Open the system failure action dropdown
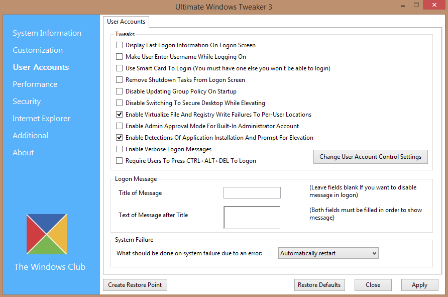 coord(328,253)
